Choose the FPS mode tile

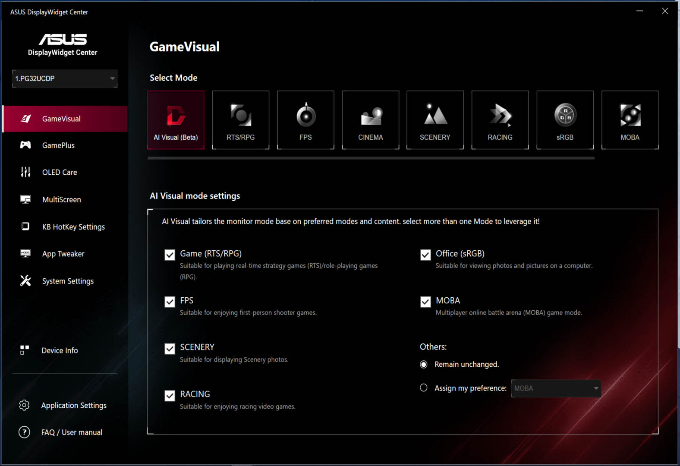305,120
